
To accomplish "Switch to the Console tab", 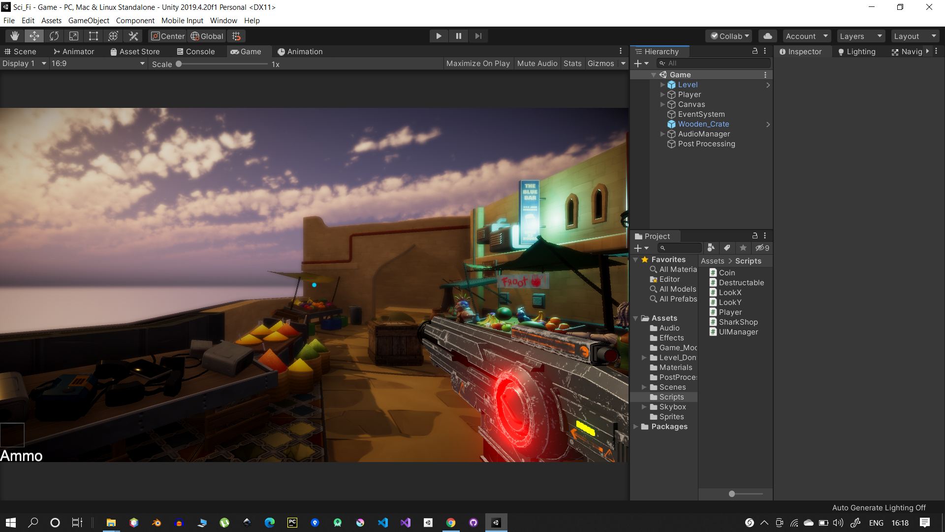I will (x=196, y=51).
